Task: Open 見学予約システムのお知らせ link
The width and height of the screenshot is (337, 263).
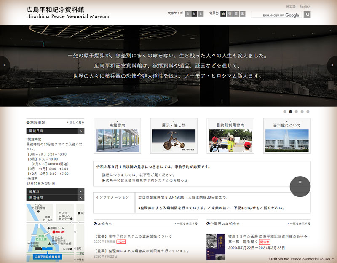Action: 145,180
